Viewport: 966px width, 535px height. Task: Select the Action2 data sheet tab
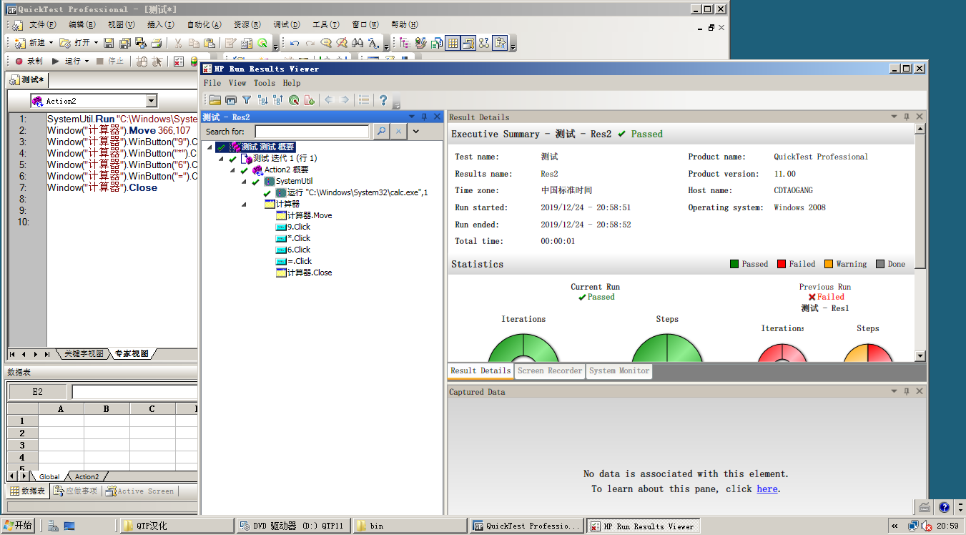point(87,476)
